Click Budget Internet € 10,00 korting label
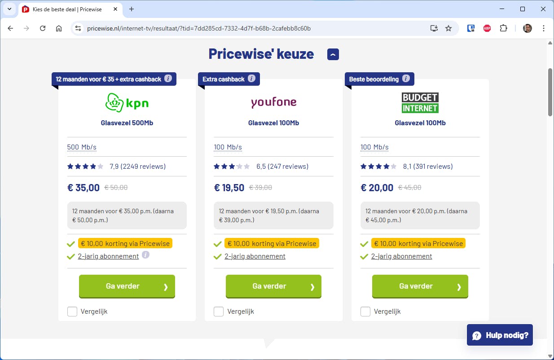This screenshot has height=360, width=554. 418,243
